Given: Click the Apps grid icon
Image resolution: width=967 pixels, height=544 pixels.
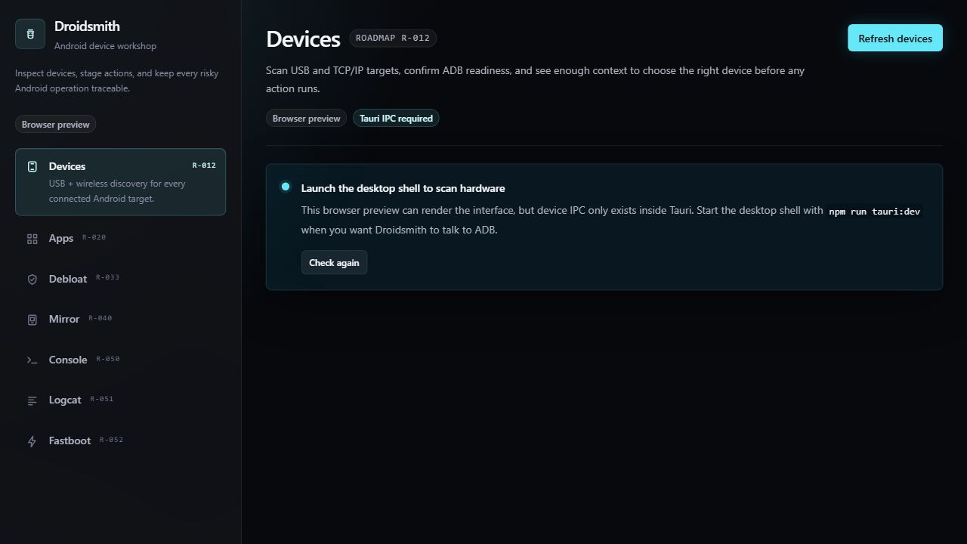Looking at the screenshot, I should (x=32, y=239).
